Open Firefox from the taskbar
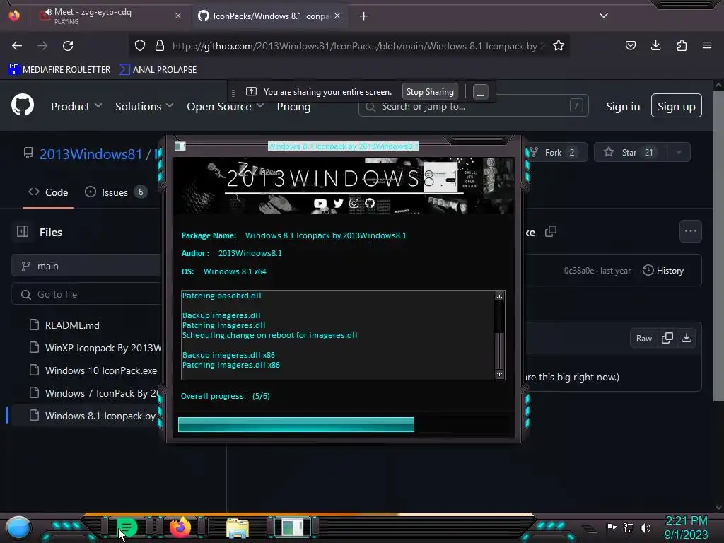Image resolution: width=724 pixels, height=543 pixels. click(x=180, y=527)
